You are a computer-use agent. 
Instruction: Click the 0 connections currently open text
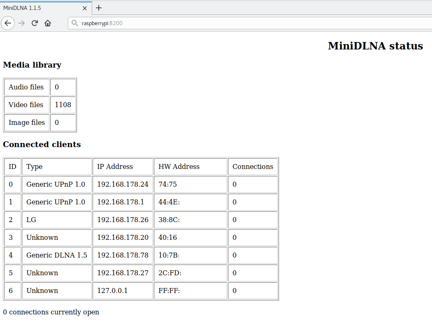(x=51, y=312)
